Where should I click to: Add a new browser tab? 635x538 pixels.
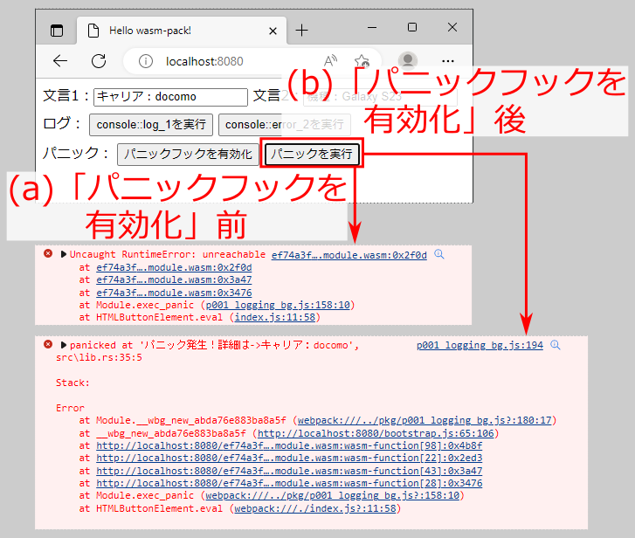point(301,31)
